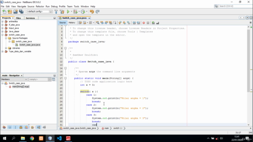Click Find Next Occurrence icon
This screenshot has height=142, width=253.
click(106, 23)
